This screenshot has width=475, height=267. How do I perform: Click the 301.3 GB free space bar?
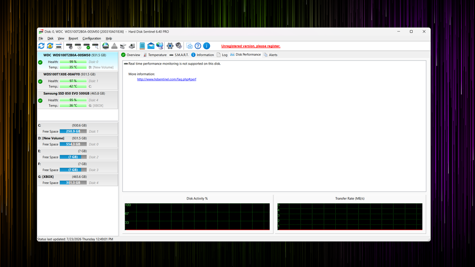(x=73, y=183)
